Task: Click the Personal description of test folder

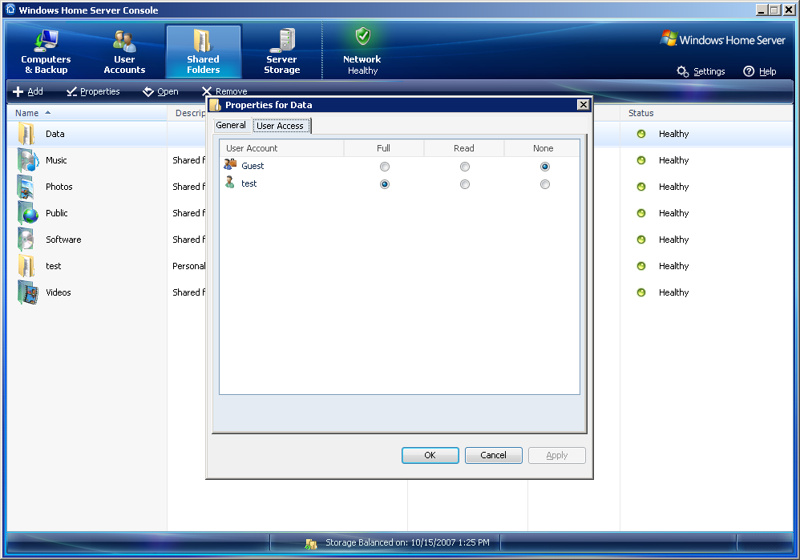Action: [x=188, y=266]
